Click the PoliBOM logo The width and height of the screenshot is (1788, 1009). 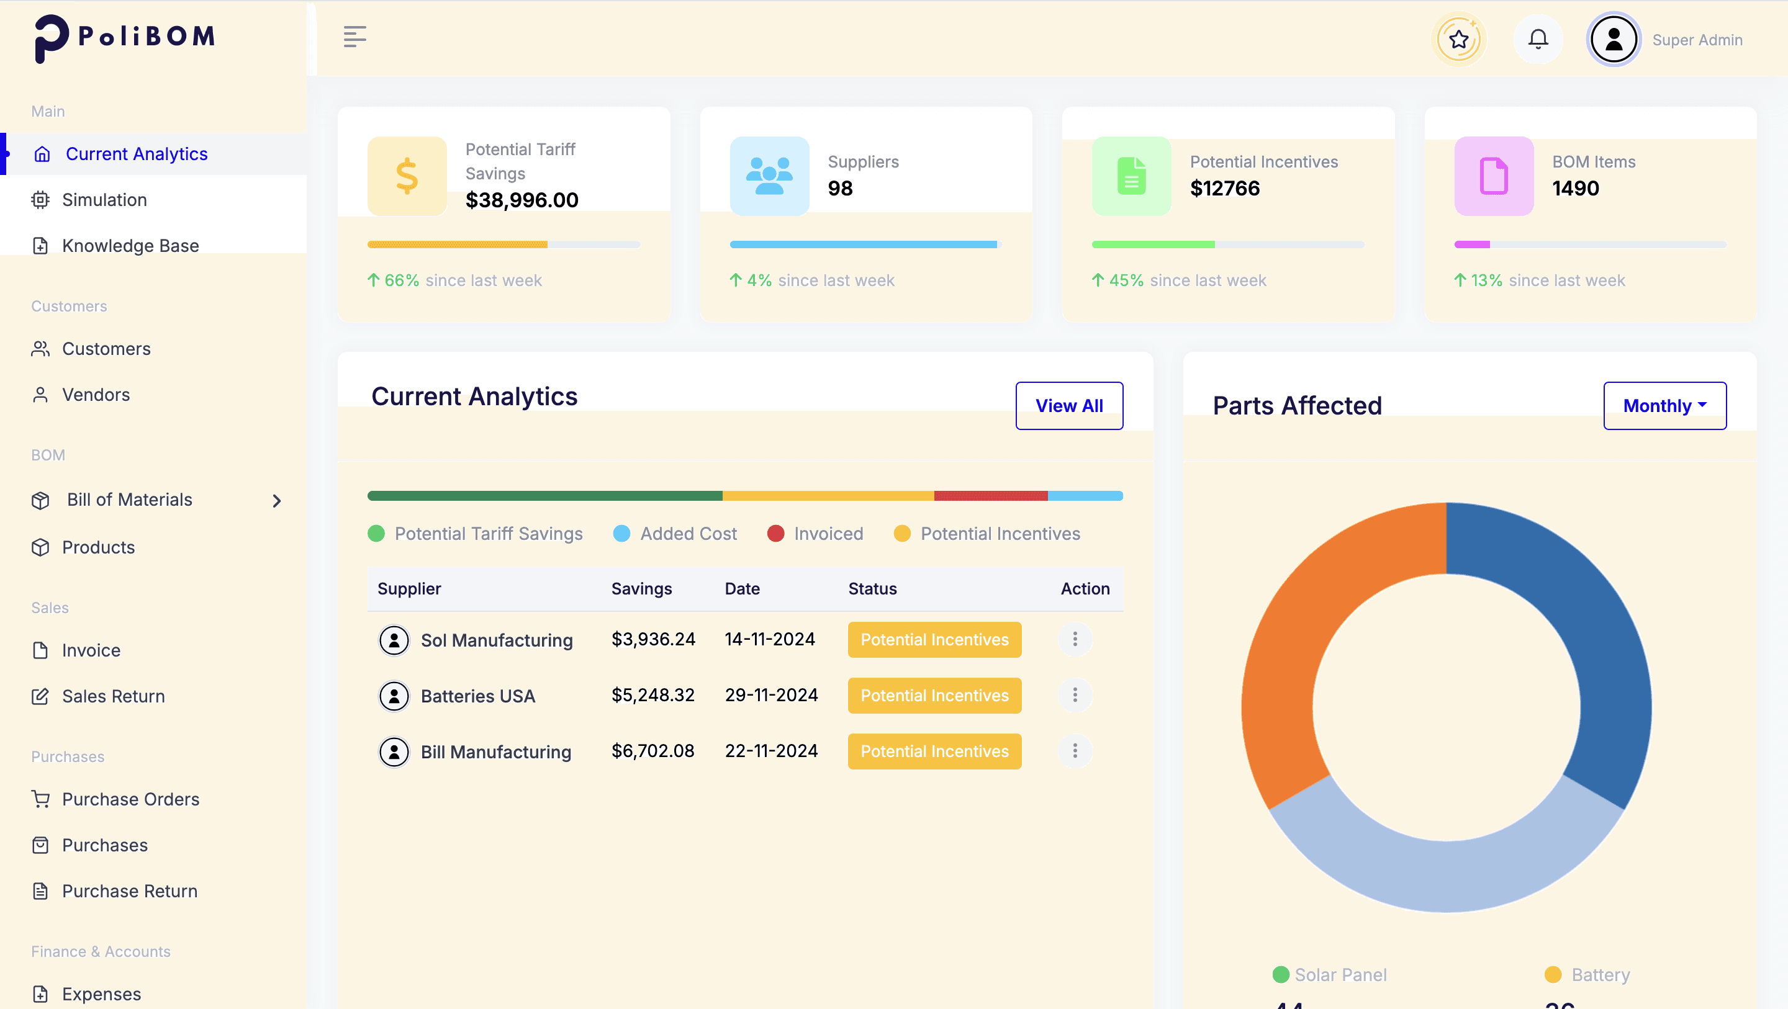[125, 37]
